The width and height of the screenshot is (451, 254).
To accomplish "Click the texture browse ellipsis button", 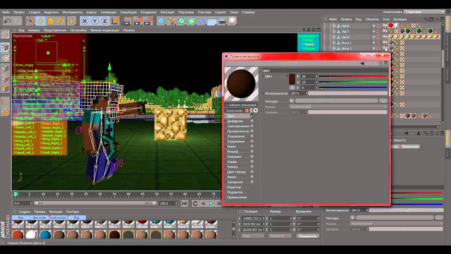I will [383, 101].
